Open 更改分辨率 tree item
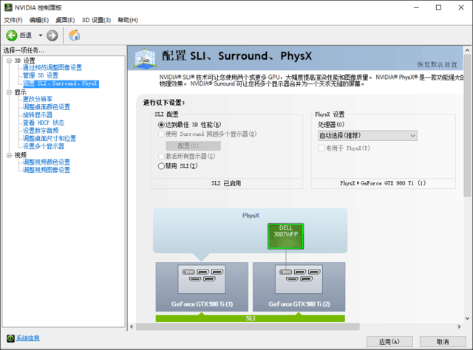This screenshot has width=473, height=350. [38, 99]
